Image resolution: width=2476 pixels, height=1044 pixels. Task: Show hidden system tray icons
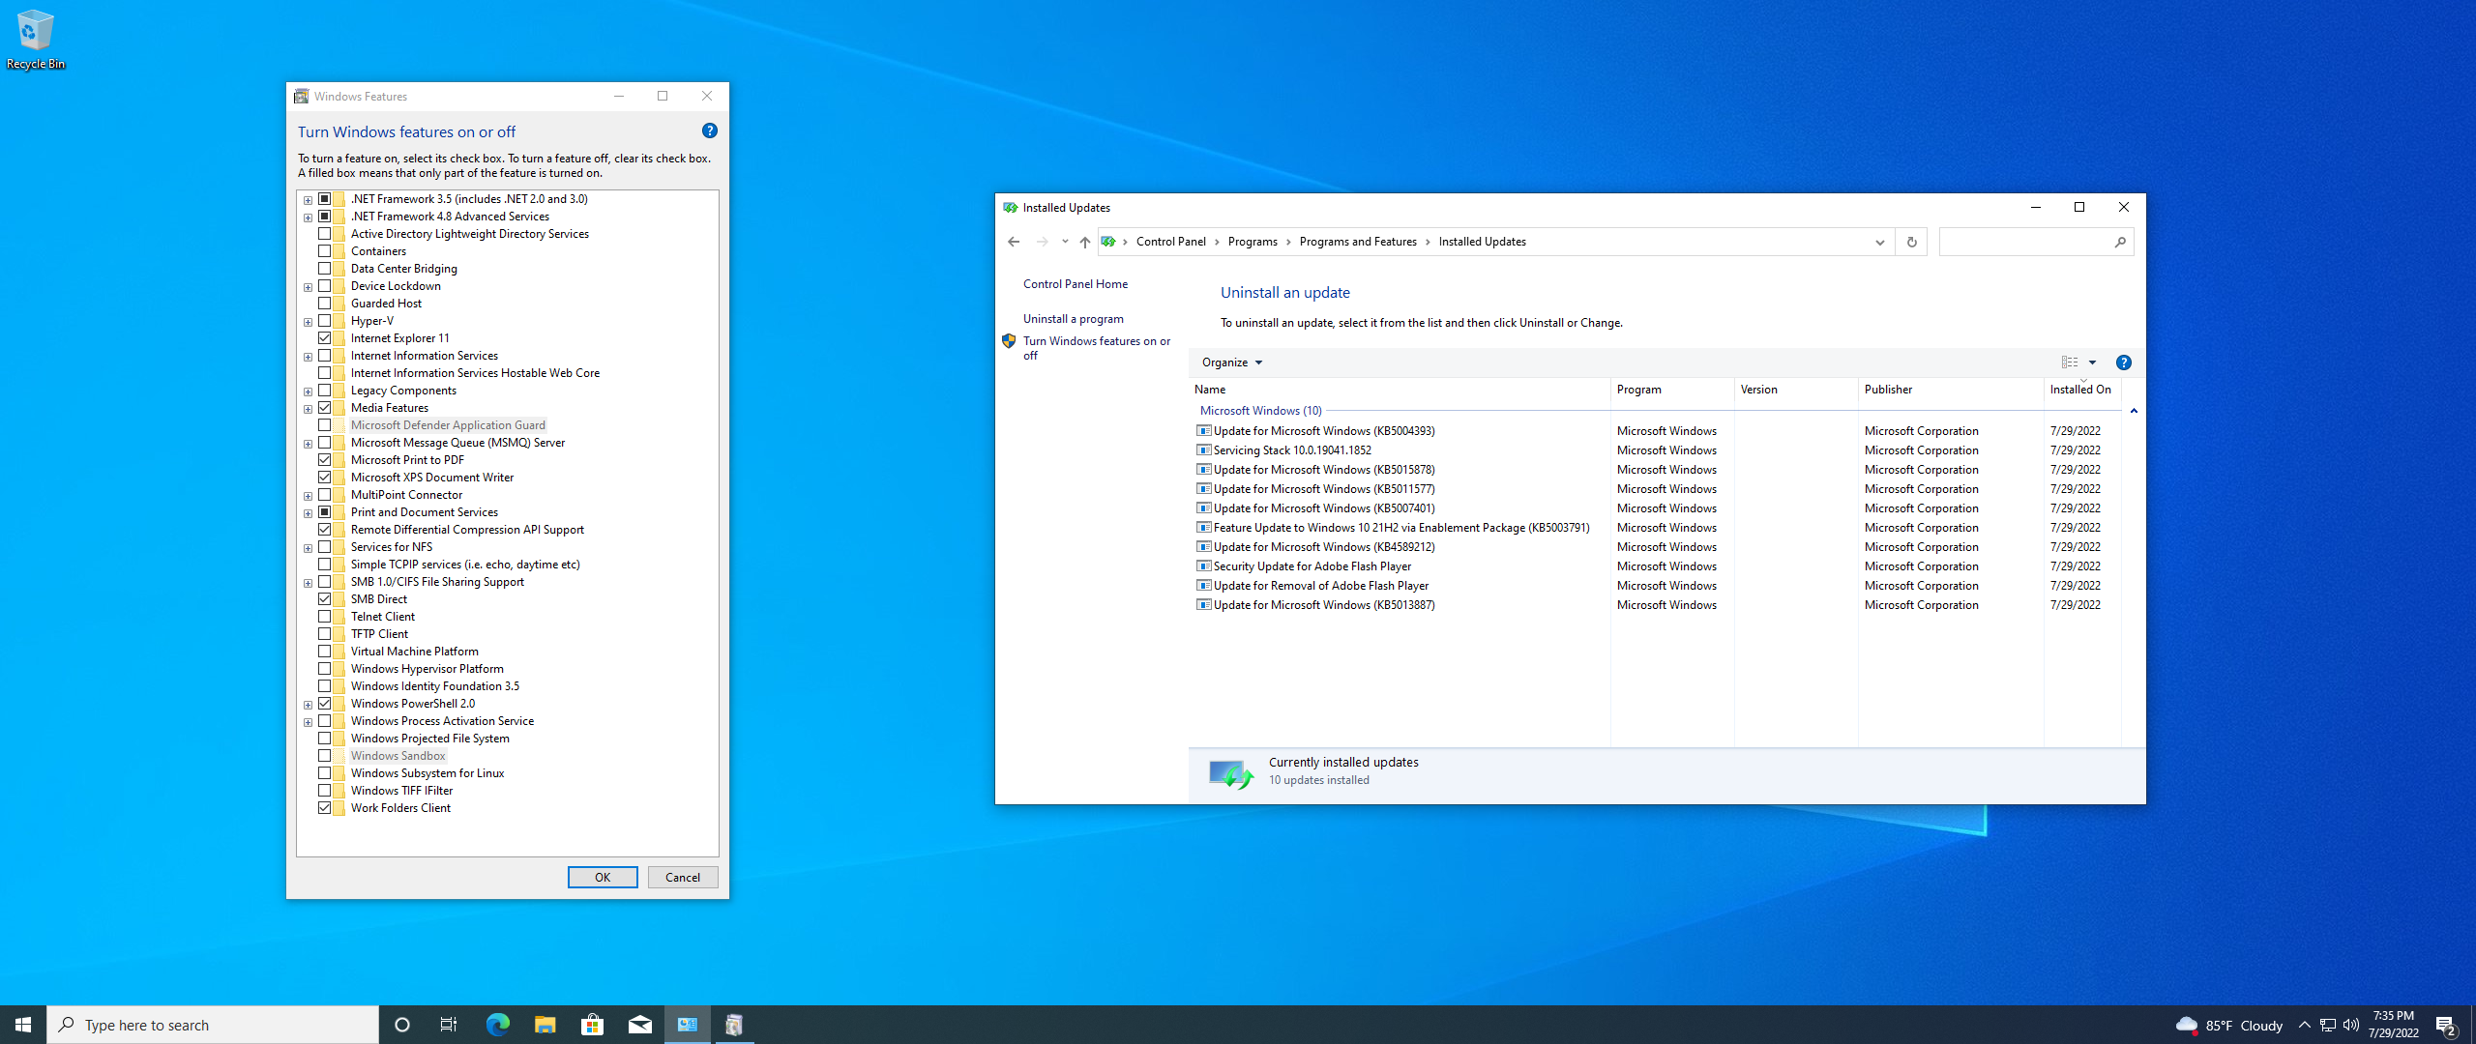coord(2304,1025)
